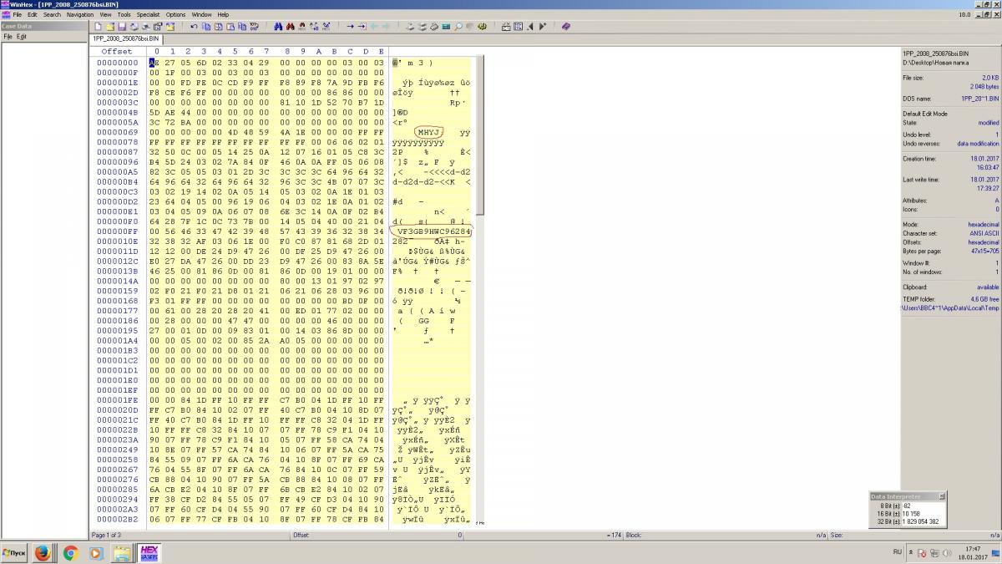Click the File size 2,0 KB entry
The width and height of the screenshot is (1002, 564).
point(950,78)
